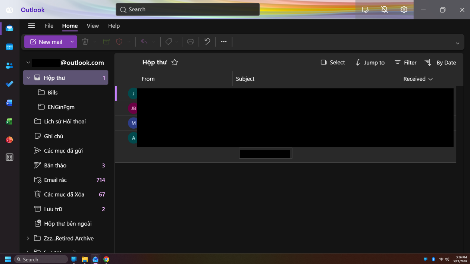Open the Bản thảo drafts folder
The height and width of the screenshot is (264, 470).
point(66,165)
